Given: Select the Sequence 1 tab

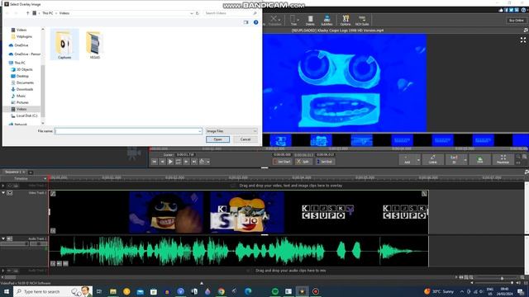Looking at the screenshot, I should click(x=13, y=172).
